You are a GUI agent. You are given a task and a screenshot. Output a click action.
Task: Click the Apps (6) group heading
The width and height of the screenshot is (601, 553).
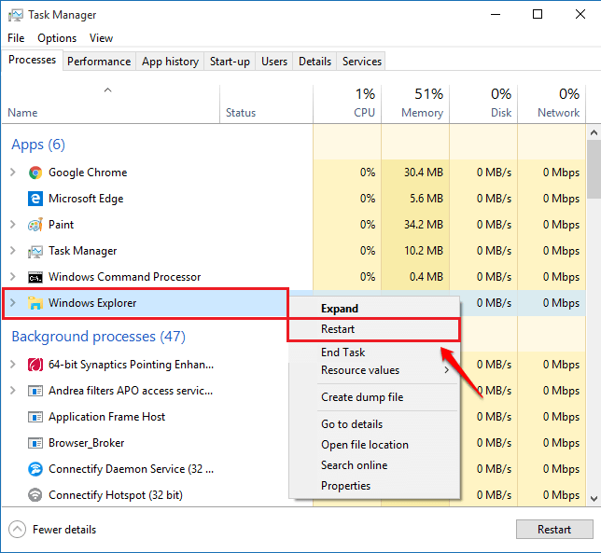pyautogui.click(x=38, y=145)
